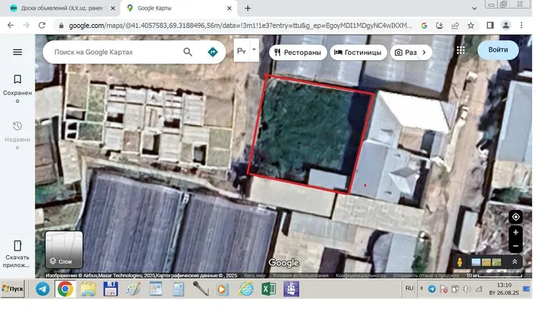Click the RU language indicator in tray
Image resolution: width=536 pixels, height=311 pixels.
pos(409,288)
